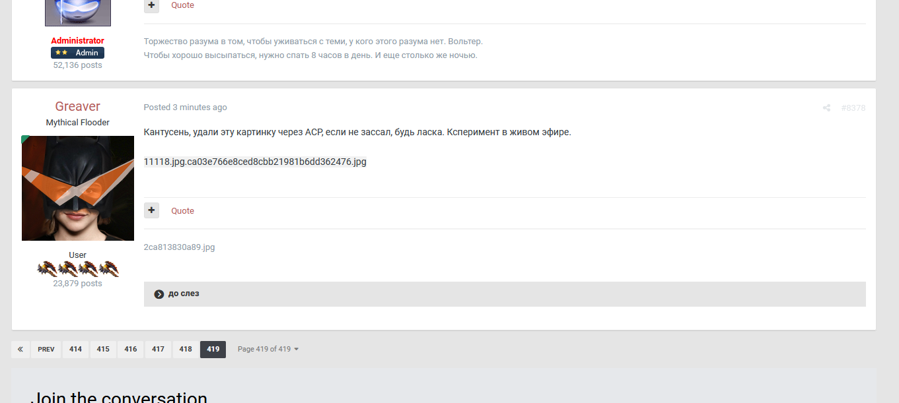Click the Quote link under Greaver's post
Viewport: 899px width, 403px height.
click(x=182, y=210)
